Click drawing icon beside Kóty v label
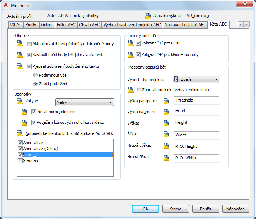The height and width of the screenshot is (219, 256). [x=20, y=101]
